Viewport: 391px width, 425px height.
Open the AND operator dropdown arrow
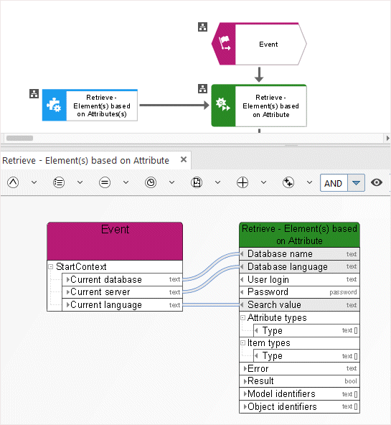[356, 183]
